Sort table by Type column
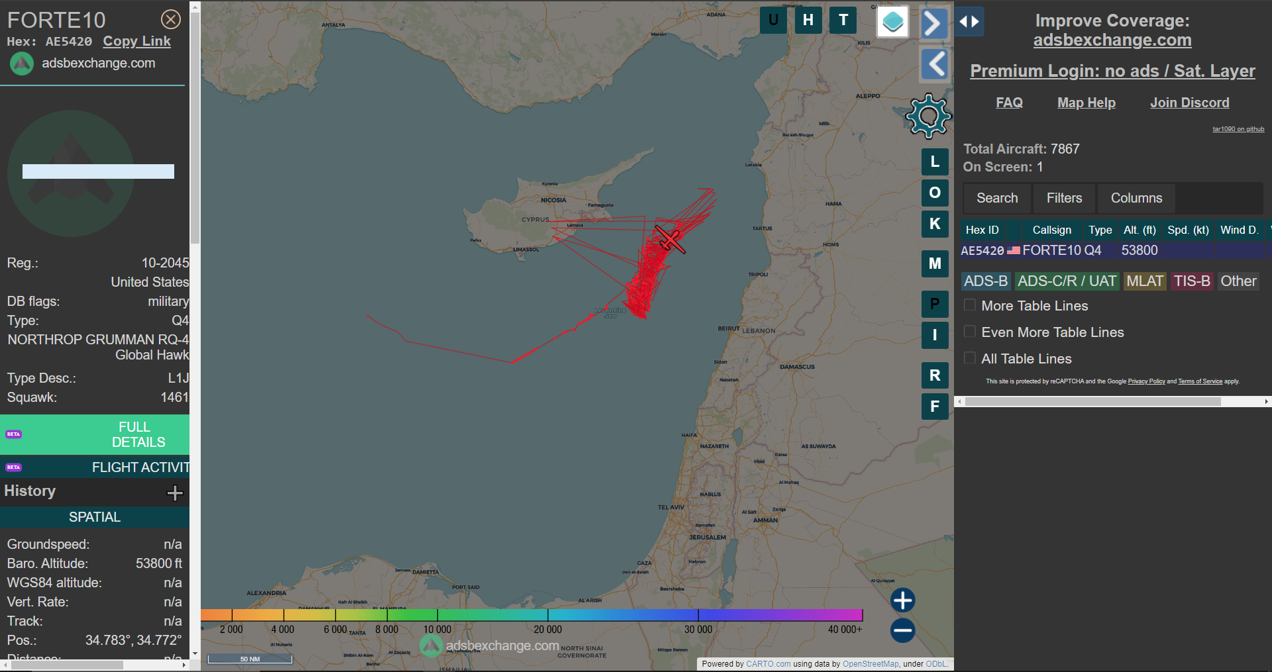1272x672 pixels. pyautogui.click(x=1100, y=230)
